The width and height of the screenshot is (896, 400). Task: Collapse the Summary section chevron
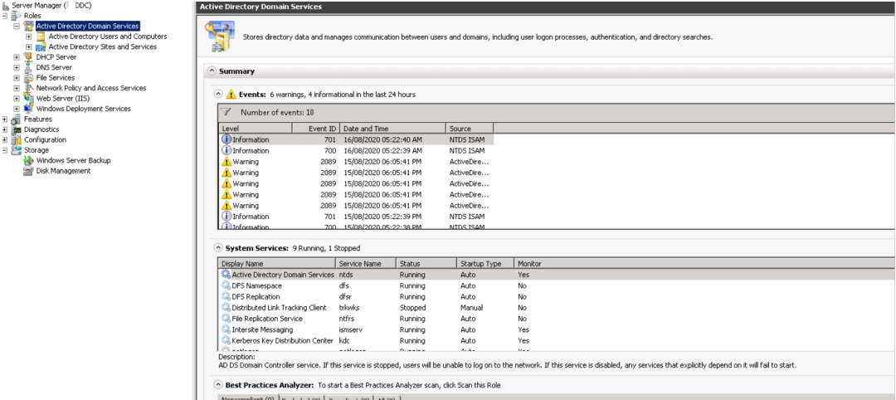pos(212,71)
